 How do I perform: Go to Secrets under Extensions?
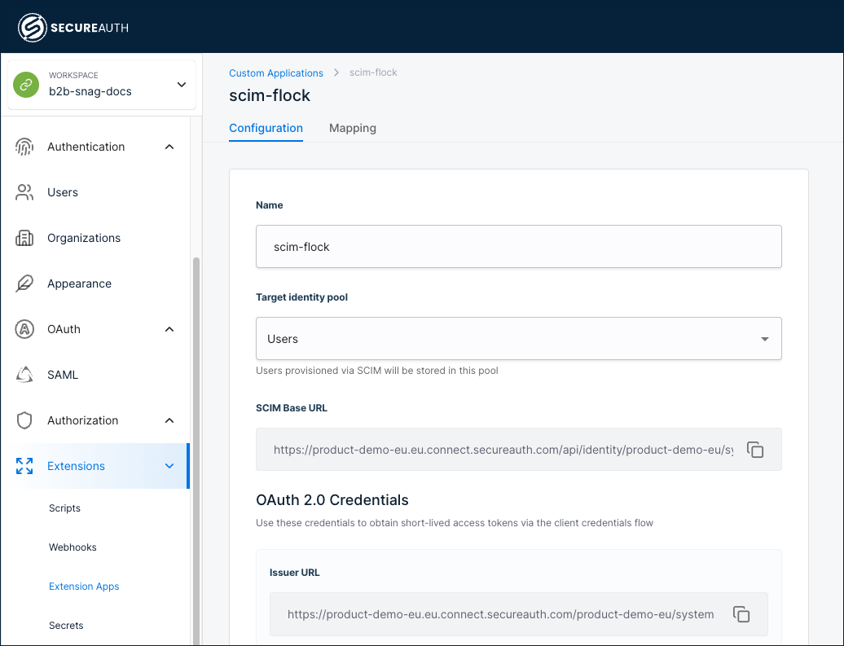coord(66,626)
